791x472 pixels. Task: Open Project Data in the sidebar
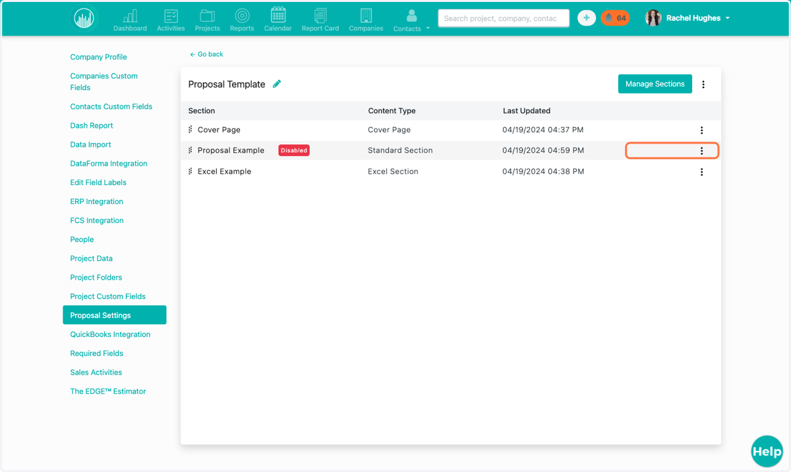point(91,259)
